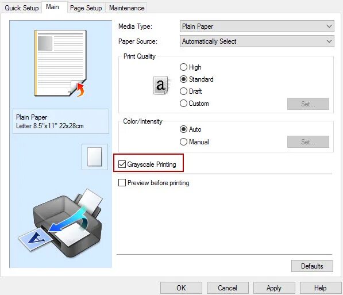
Task: Expand the Paper Source dropdown
Action: click(257, 41)
